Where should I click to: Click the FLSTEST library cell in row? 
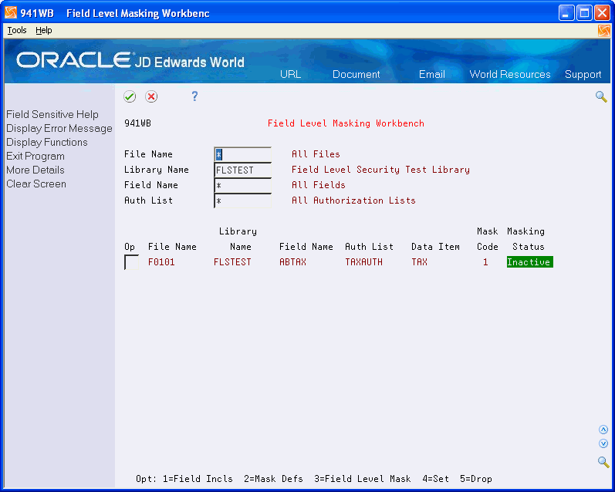232,262
